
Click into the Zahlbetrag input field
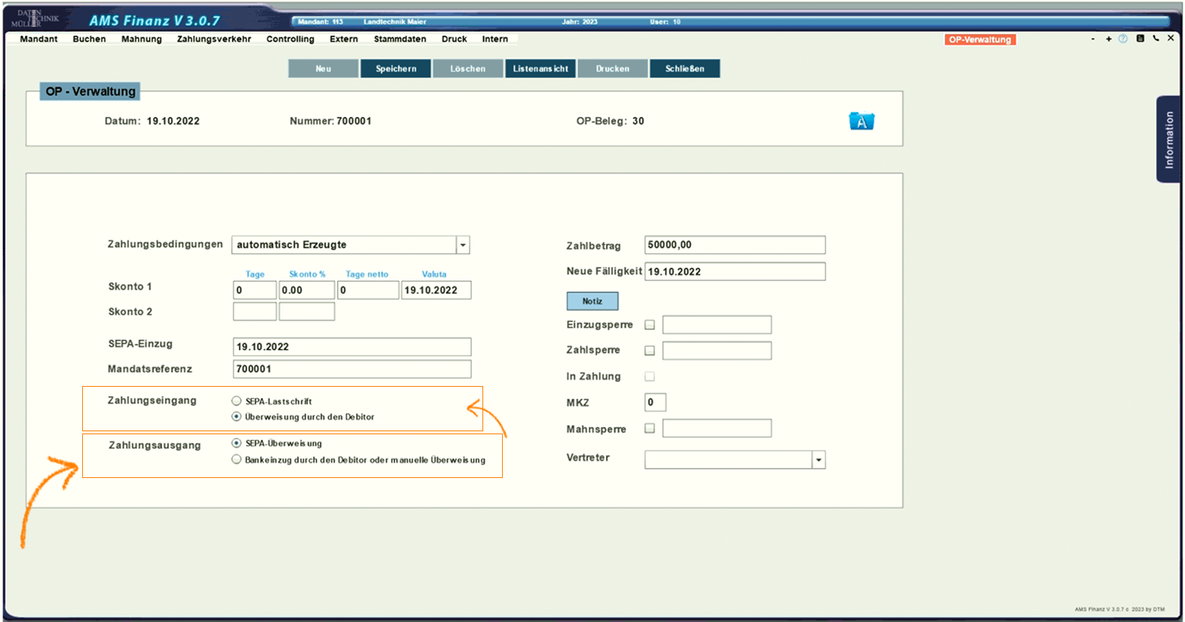pos(734,245)
